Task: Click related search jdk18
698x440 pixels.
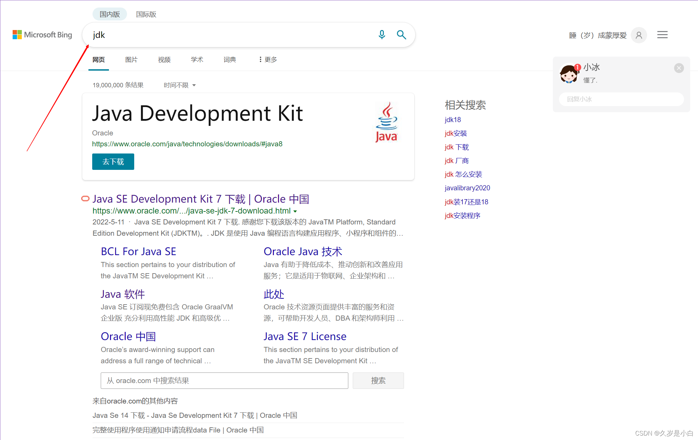Action: (453, 120)
